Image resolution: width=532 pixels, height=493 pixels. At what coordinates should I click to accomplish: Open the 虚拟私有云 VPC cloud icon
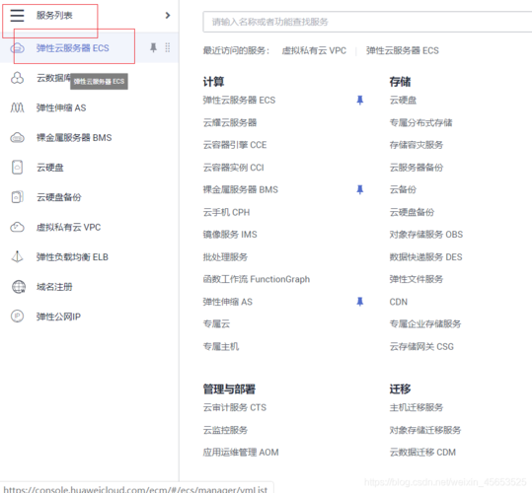point(18,227)
